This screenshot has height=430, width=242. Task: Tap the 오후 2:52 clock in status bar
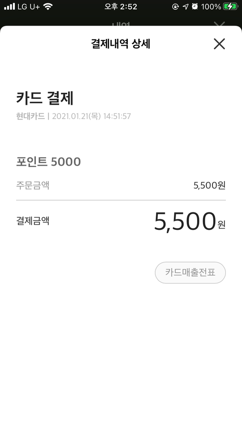pos(121,7)
